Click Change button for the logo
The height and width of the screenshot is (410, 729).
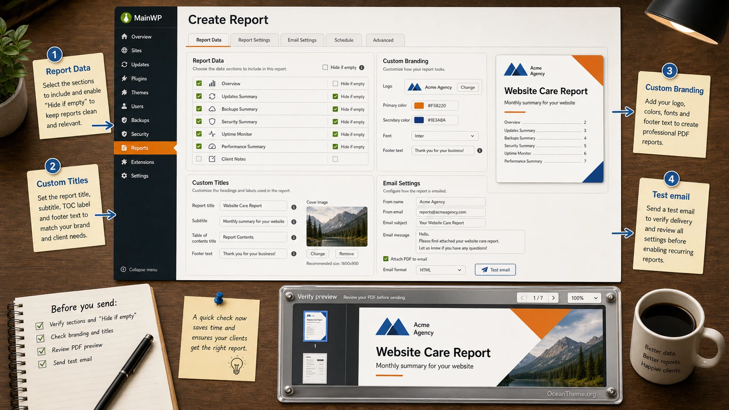point(468,87)
